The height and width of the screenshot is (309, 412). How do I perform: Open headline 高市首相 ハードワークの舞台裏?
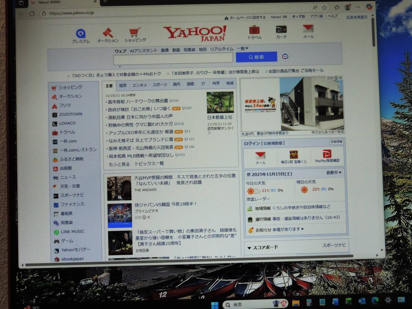point(138,101)
